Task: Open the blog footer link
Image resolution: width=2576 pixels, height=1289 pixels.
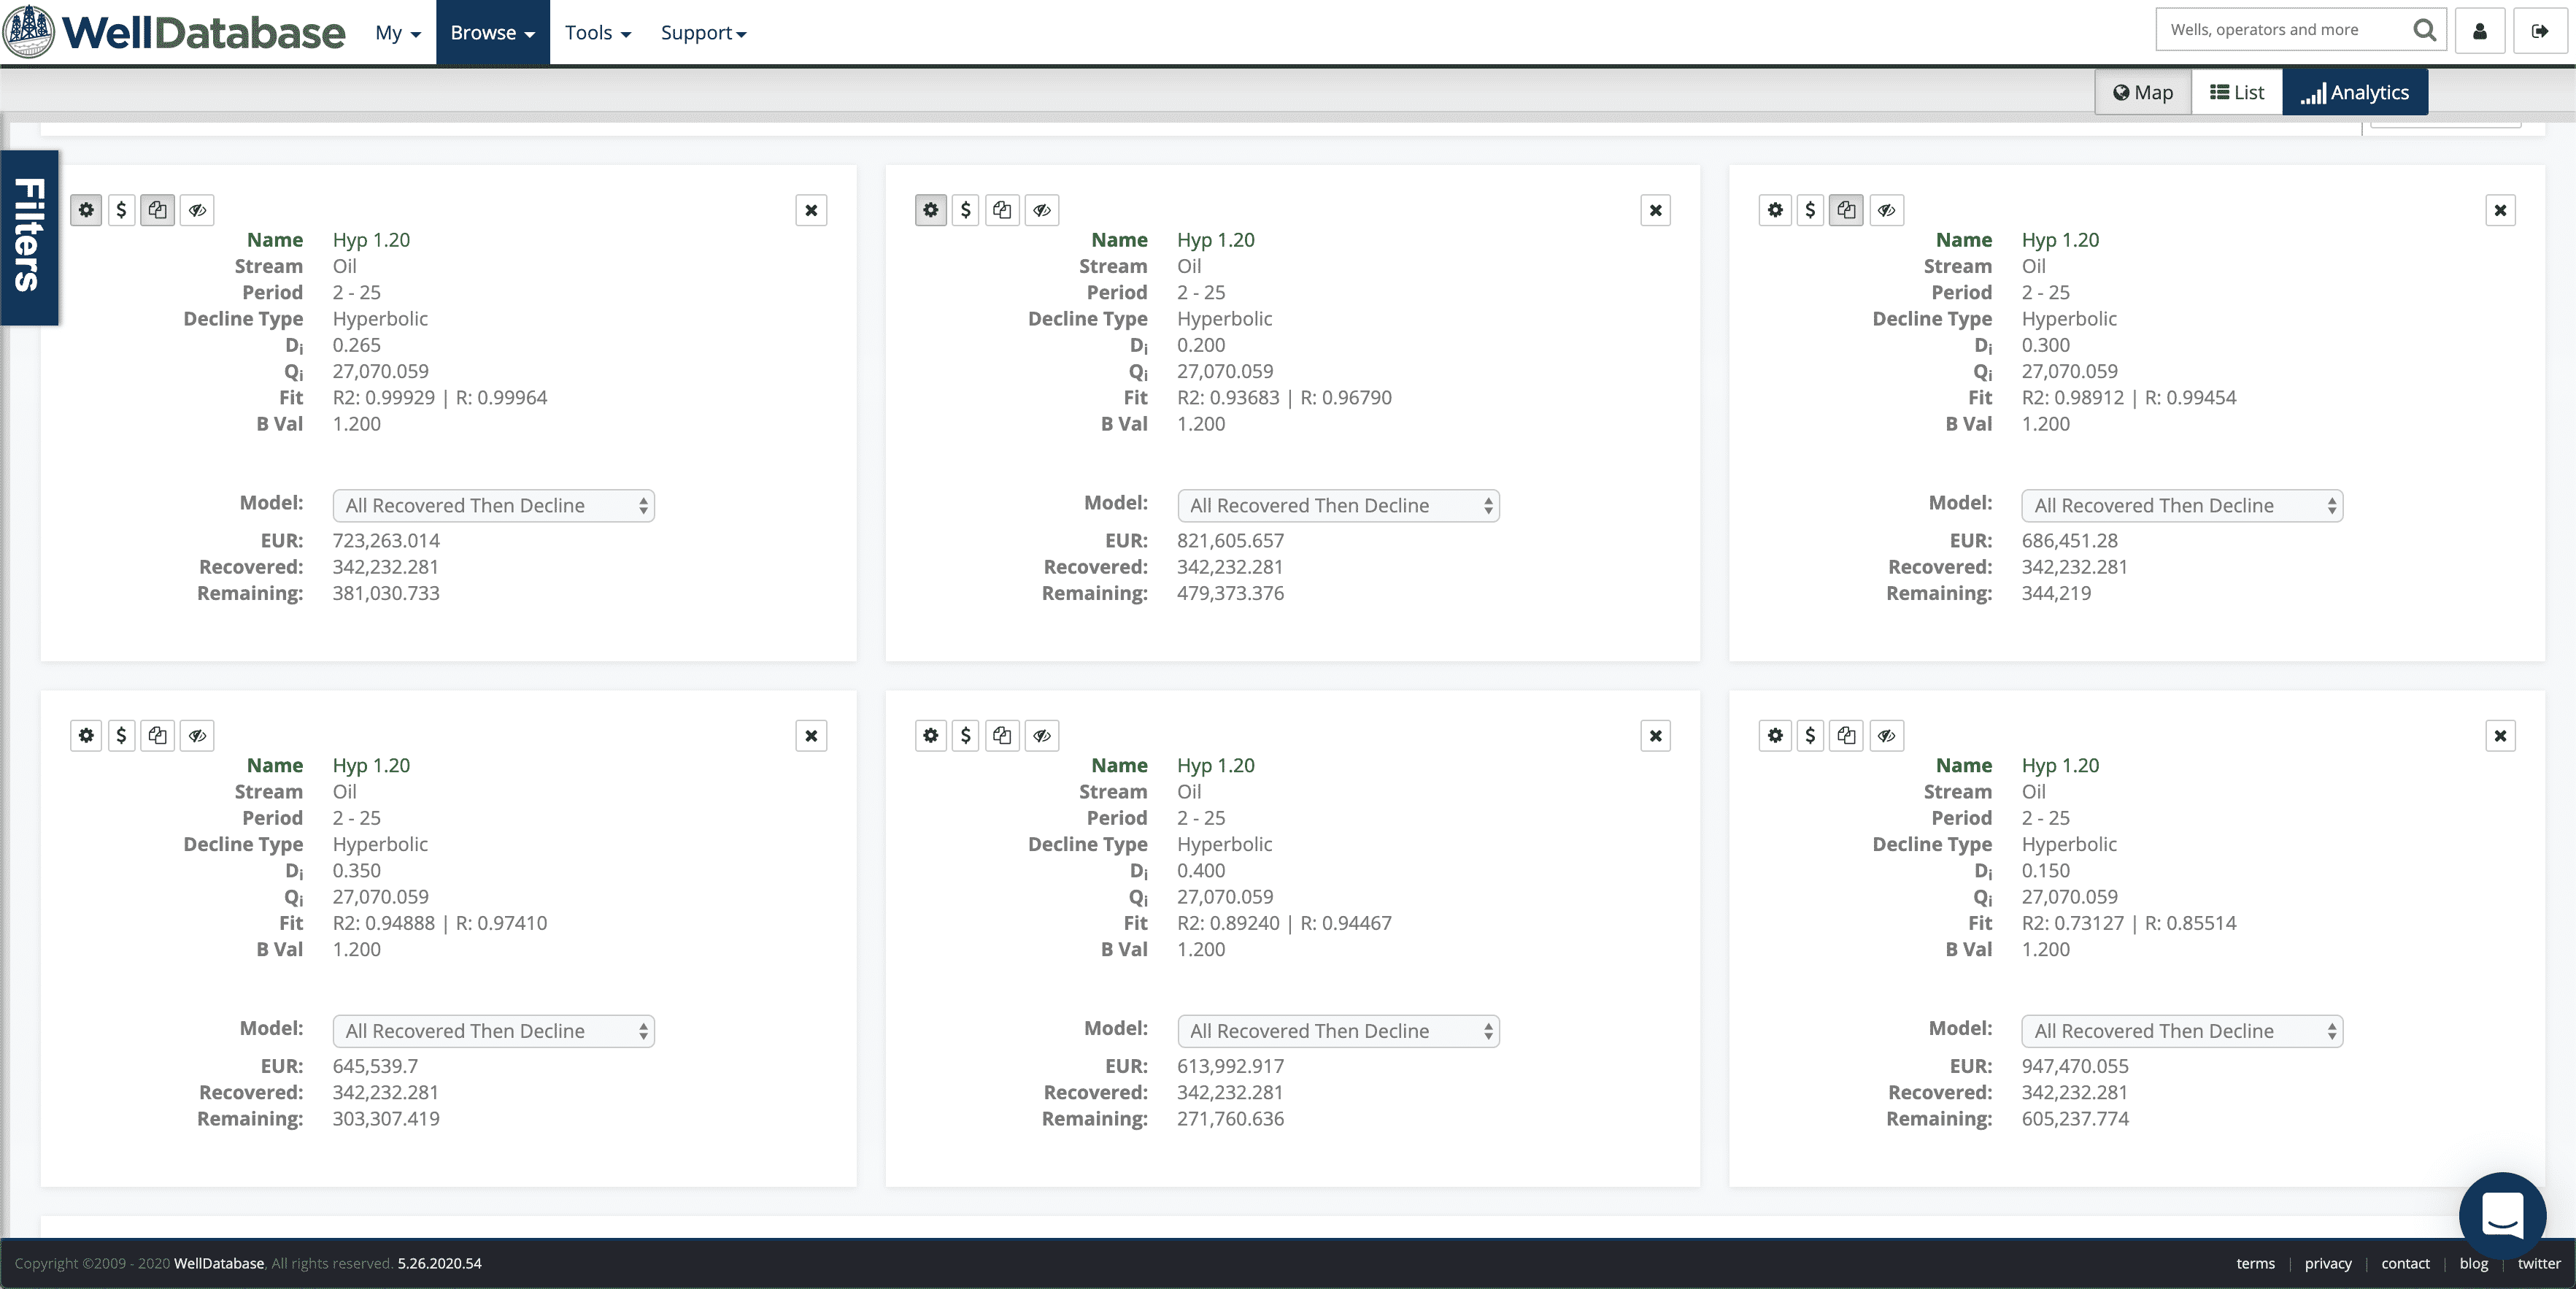Action: coord(2473,1264)
